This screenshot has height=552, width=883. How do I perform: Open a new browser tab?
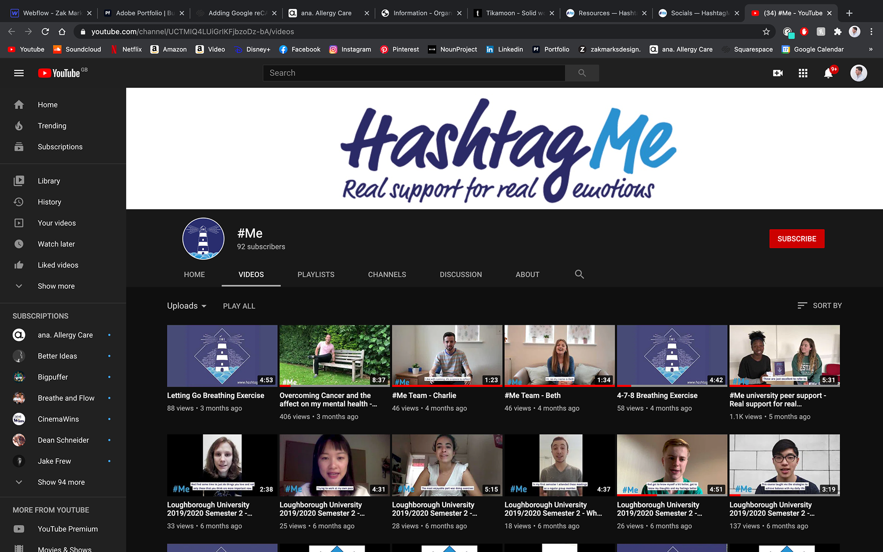[x=849, y=13]
